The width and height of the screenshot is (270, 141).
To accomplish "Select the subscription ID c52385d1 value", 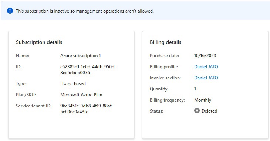I will [88, 69].
